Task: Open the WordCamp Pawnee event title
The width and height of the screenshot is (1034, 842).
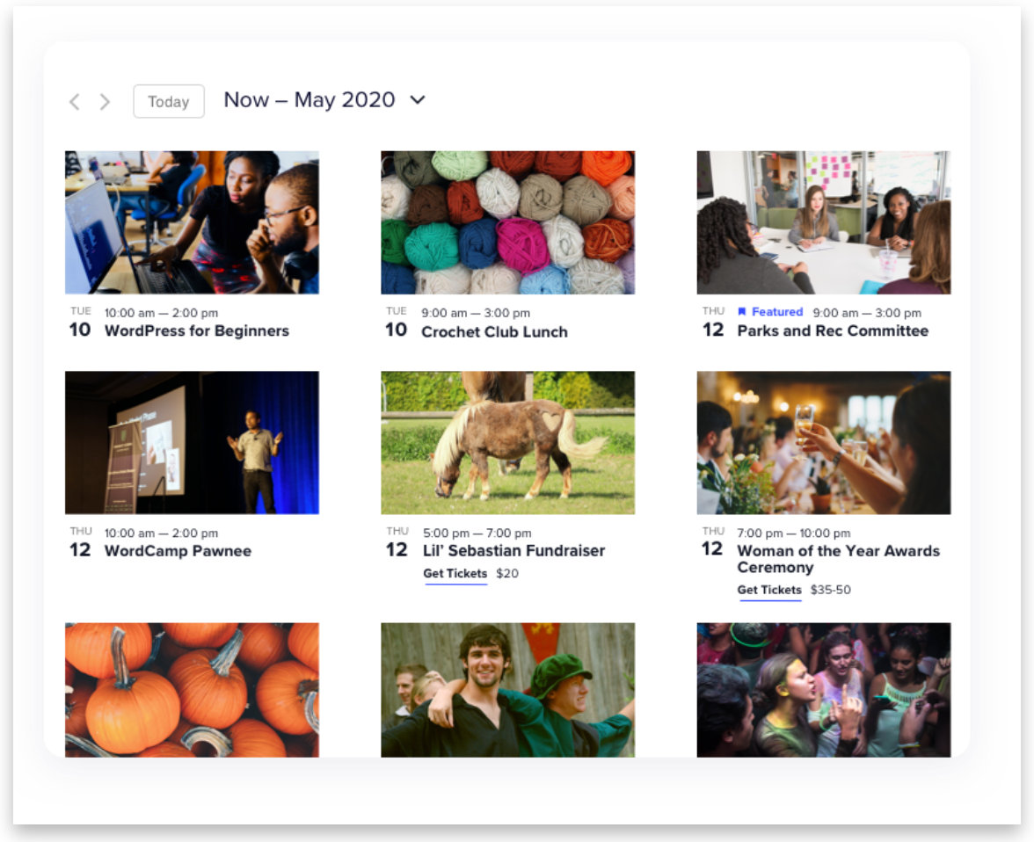Action: [x=178, y=551]
